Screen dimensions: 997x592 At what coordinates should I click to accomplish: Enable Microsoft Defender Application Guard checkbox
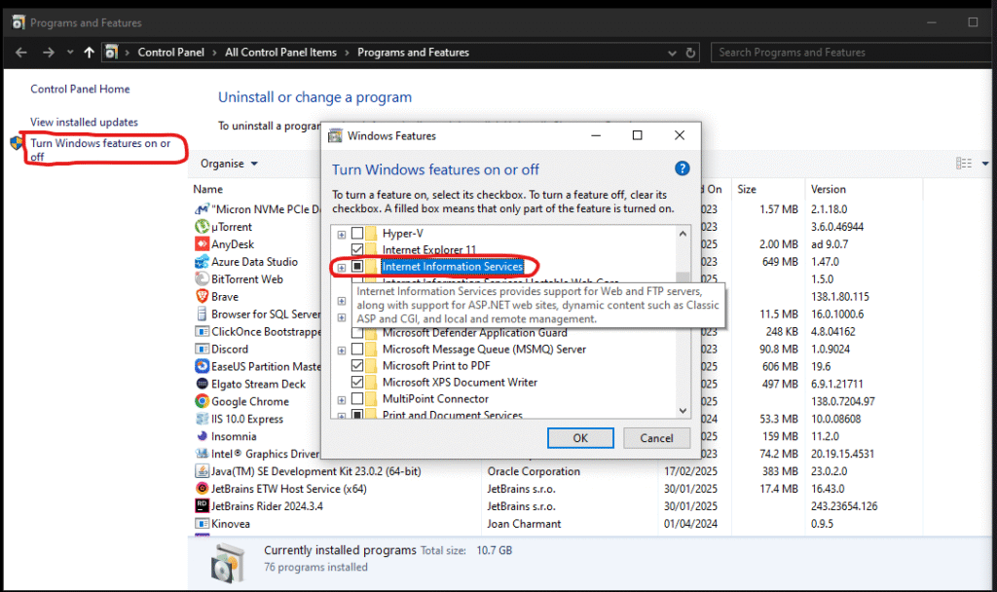[357, 333]
